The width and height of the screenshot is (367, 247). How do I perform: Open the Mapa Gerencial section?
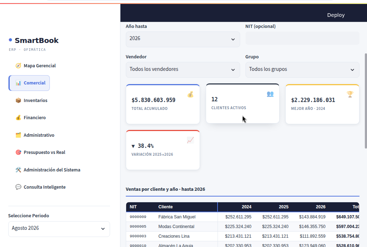click(35, 66)
